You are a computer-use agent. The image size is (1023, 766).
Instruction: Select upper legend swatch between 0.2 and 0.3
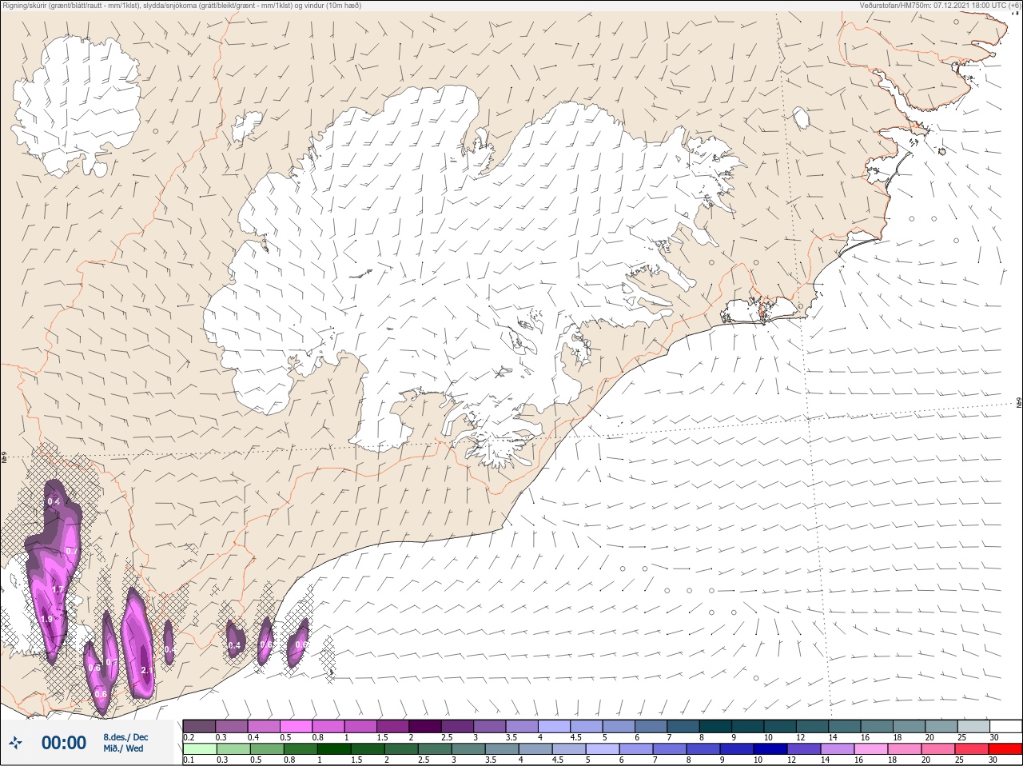199,726
